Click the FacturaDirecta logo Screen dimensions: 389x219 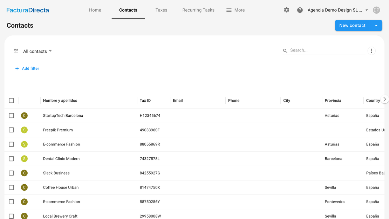click(x=28, y=10)
